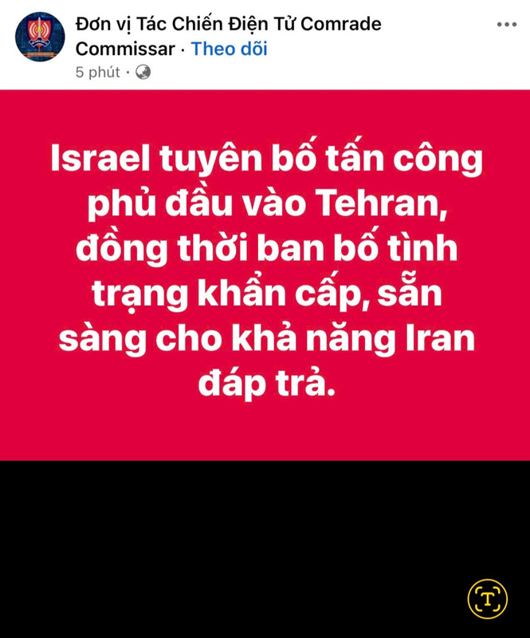This screenshot has height=638, width=530.
Task: Click the "Commissar" part of the page name
Action: [125, 49]
